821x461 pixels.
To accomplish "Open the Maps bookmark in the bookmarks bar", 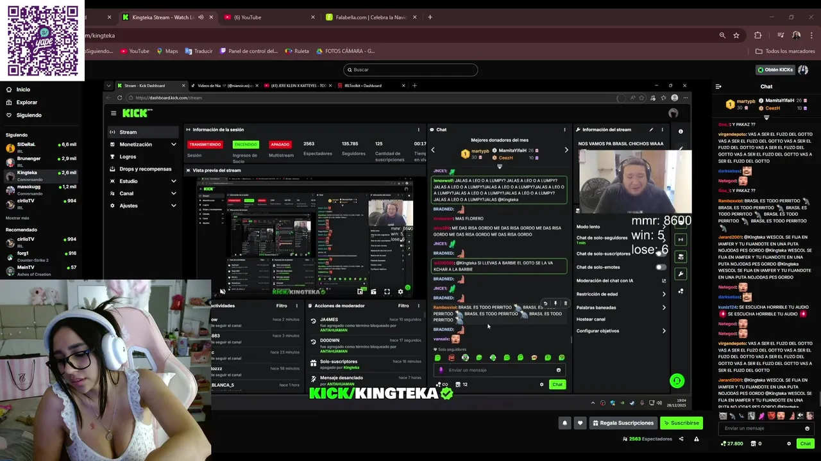I will coord(167,51).
